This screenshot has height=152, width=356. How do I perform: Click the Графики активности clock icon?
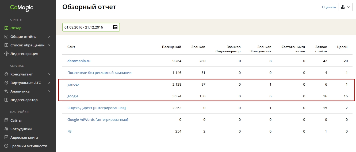click(7, 146)
